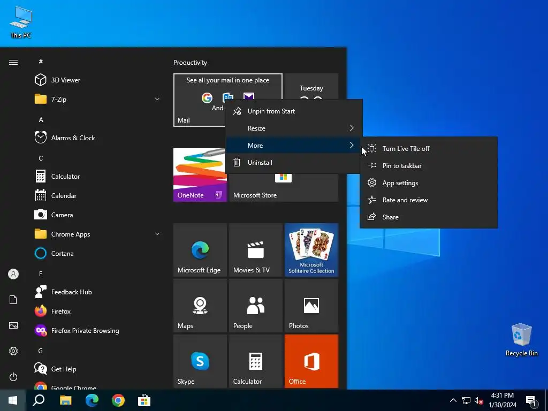Open the Office tile
The width and height of the screenshot is (548, 411).
pyautogui.click(x=311, y=361)
